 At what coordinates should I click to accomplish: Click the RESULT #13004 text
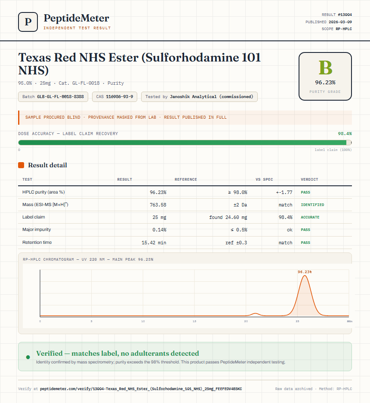[x=336, y=15]
